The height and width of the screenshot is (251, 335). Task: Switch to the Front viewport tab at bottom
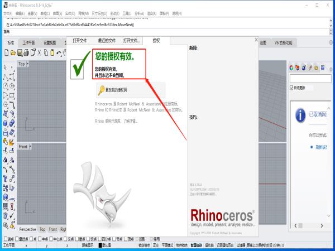(53, 229)
